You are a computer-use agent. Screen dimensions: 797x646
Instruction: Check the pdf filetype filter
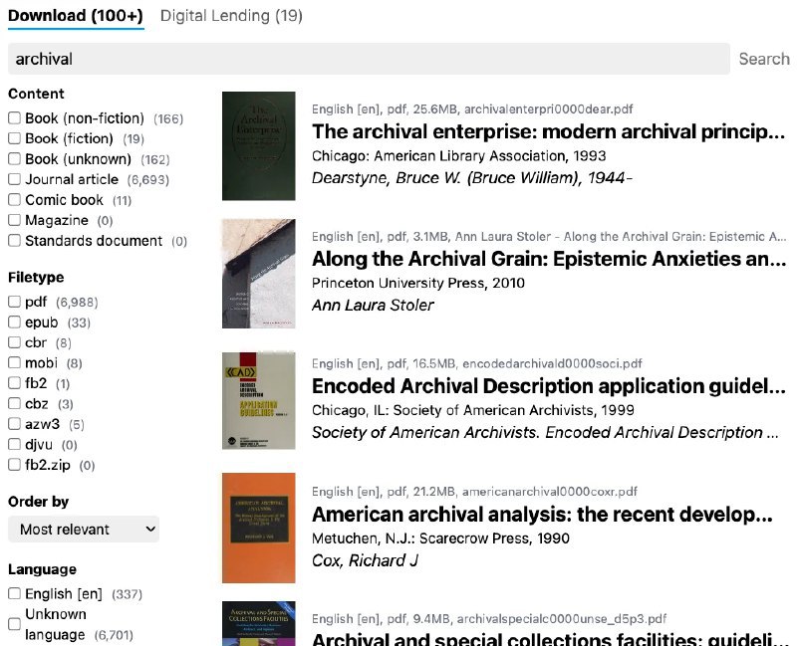tap(15, 302)
